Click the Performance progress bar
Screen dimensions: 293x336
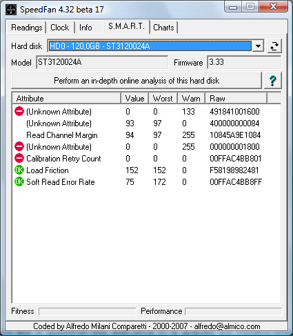tap(234, 312)
